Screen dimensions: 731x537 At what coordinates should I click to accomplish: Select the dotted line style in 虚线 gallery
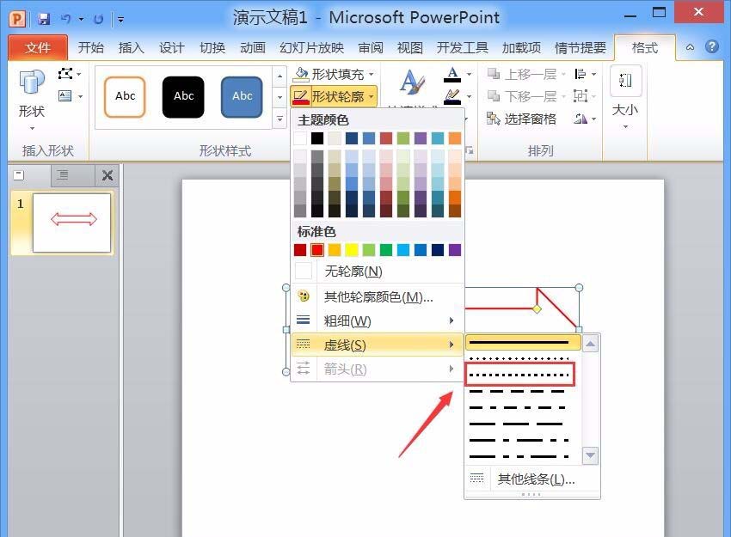point(520,373)
